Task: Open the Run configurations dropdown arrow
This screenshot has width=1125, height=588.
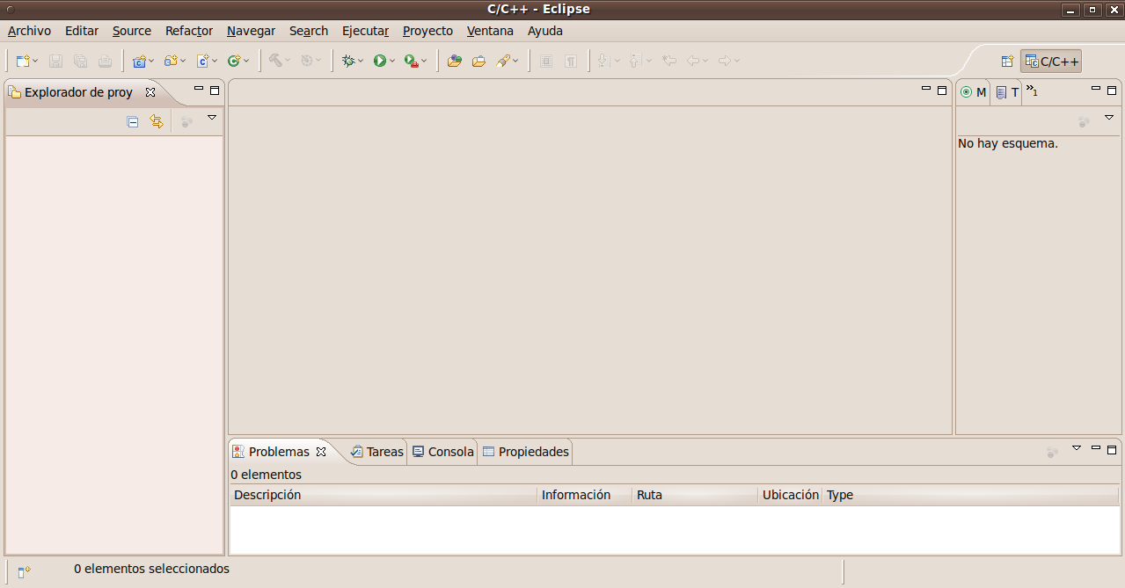Action: click(x=392, y=62)
